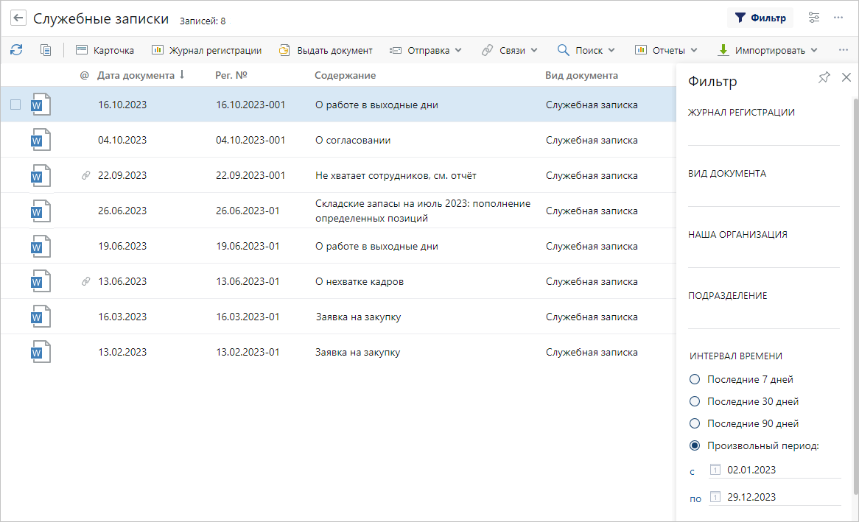Open the Карточка toolbar item

105,50
